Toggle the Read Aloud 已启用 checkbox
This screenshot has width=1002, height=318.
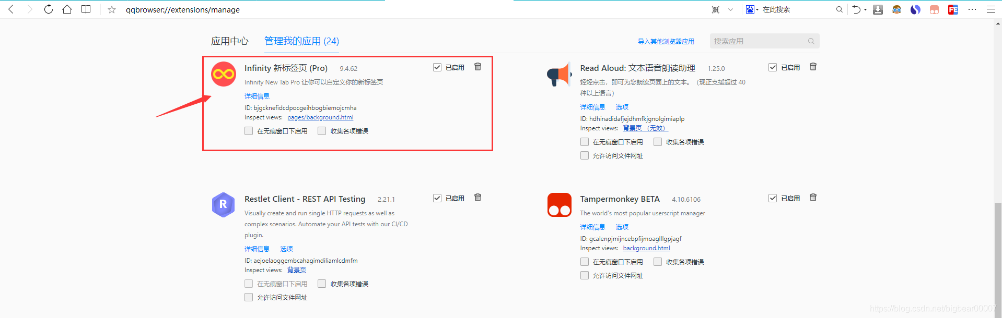(x=773, y=67)
